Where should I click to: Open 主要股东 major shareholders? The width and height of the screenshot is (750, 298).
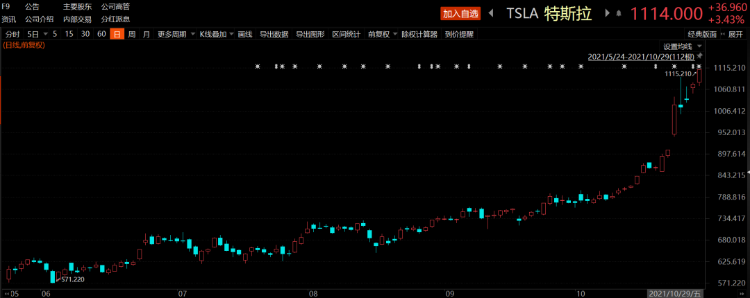77,7
